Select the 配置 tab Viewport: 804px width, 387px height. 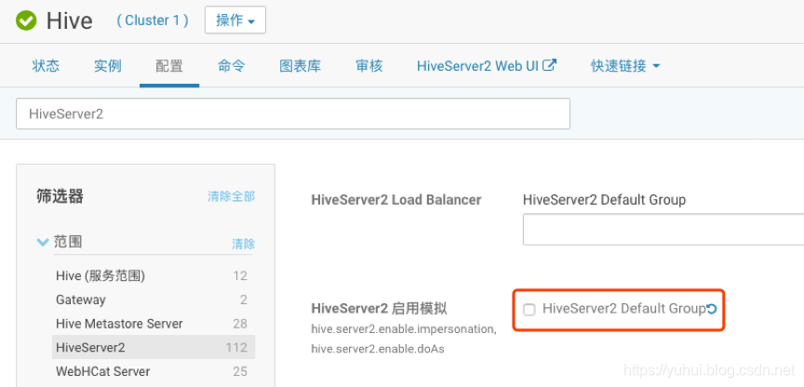169,66
